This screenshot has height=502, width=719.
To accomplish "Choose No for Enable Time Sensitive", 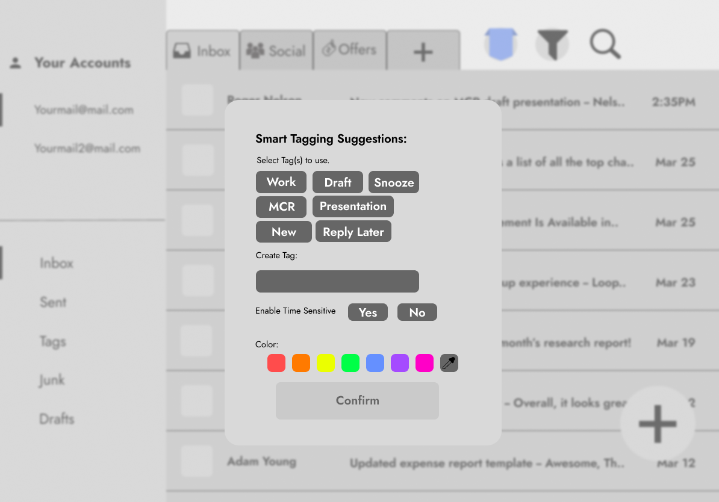I will click(417, 312).
